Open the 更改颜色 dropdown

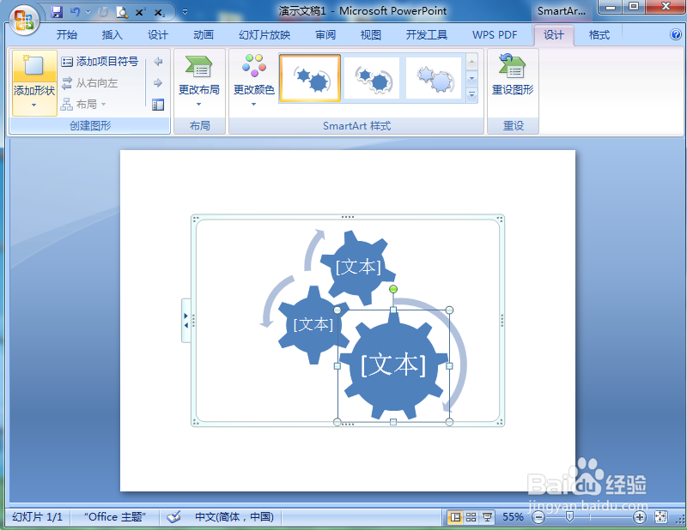tap(253, 81)
